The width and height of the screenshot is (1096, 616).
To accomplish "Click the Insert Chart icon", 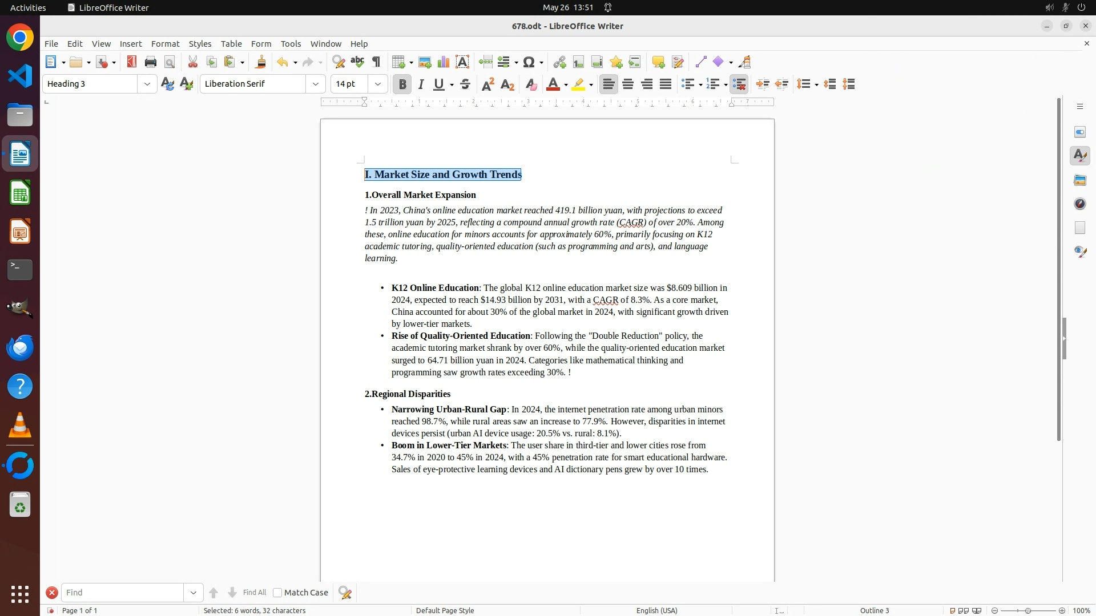I will point(444,62).
